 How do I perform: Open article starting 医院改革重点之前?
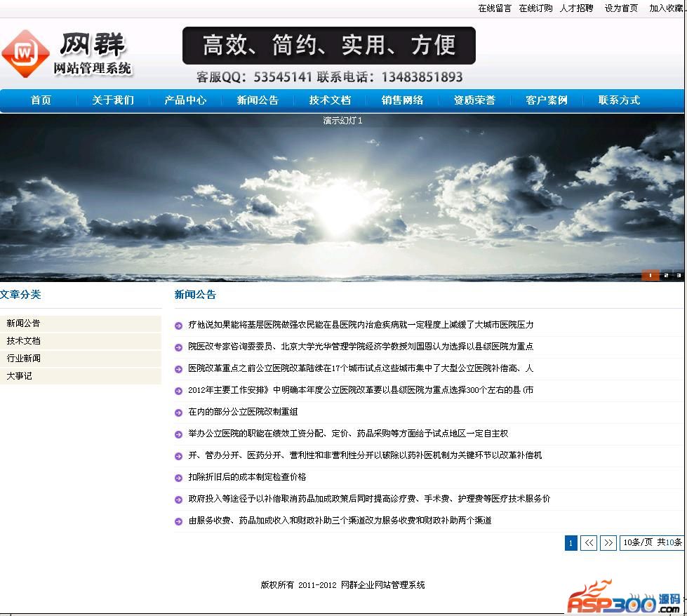pyautogui.click(x=361, y=368)
